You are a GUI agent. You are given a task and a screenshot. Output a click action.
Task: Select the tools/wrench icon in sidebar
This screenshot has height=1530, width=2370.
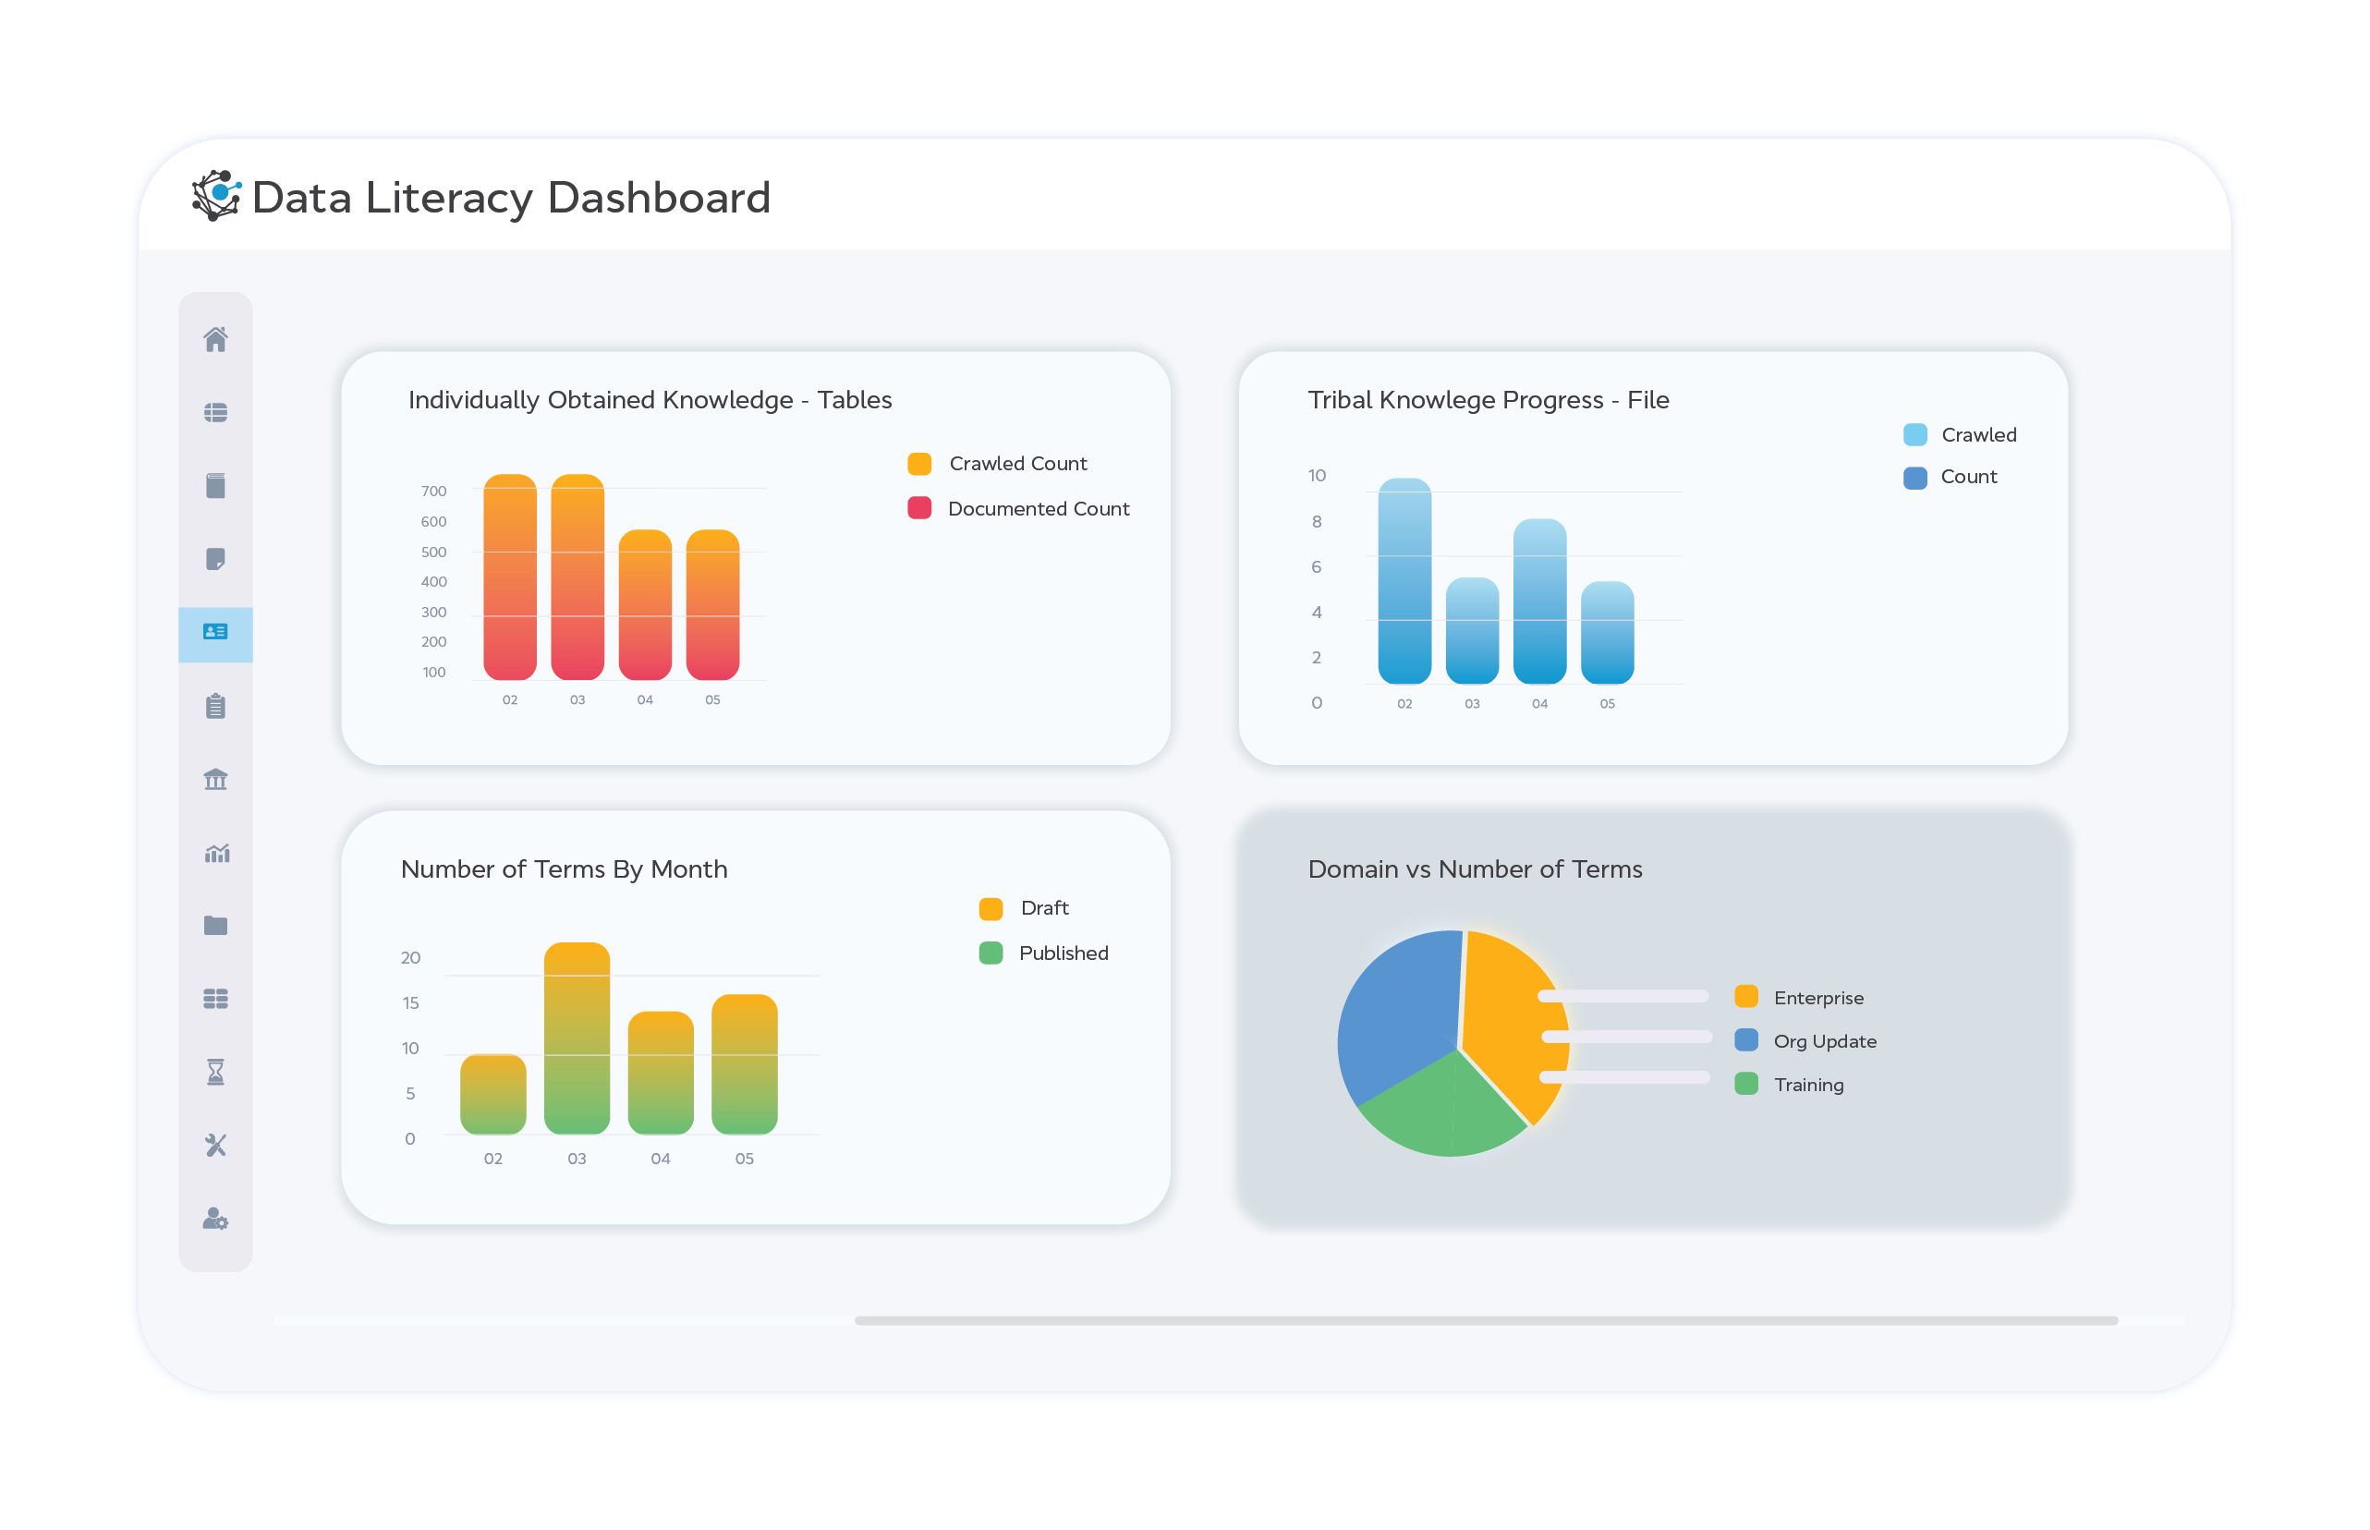[x=216, y=1145]
